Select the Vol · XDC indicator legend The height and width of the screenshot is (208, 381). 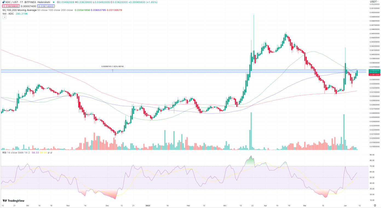[x=8, y=13]
